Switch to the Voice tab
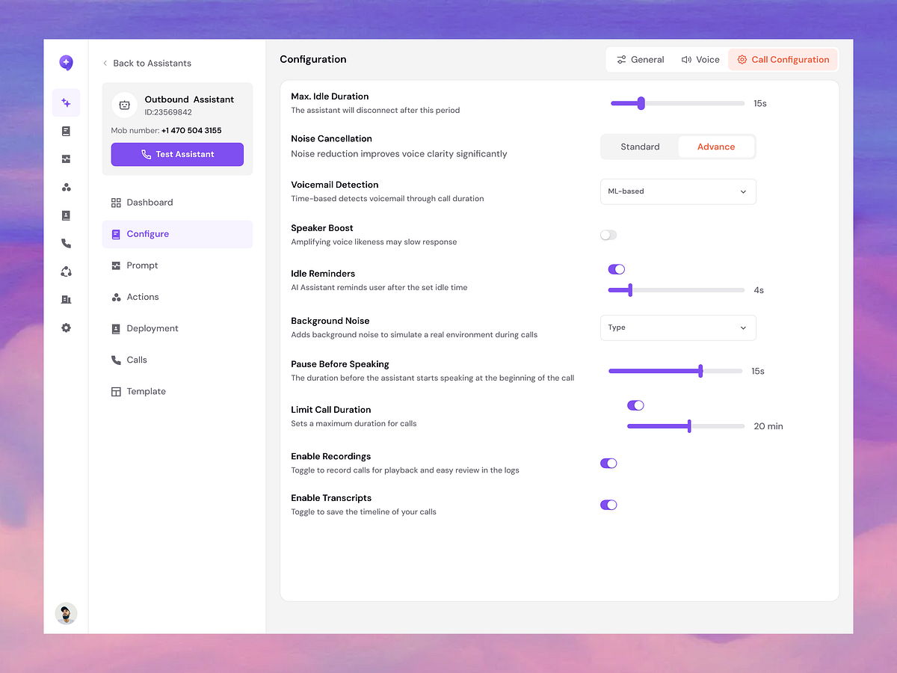 [x=700, y=59]
